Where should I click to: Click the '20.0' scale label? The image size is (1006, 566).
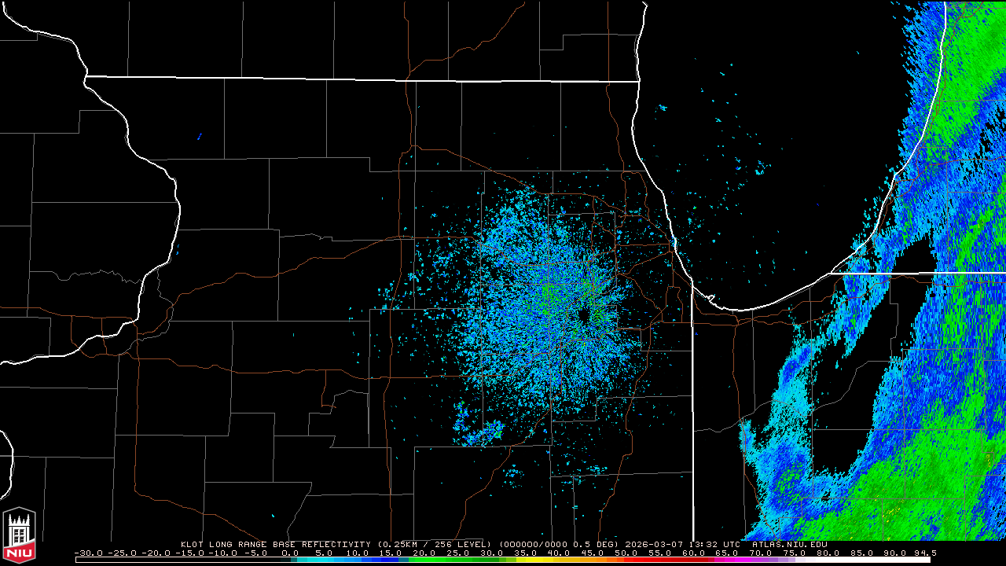424,553
